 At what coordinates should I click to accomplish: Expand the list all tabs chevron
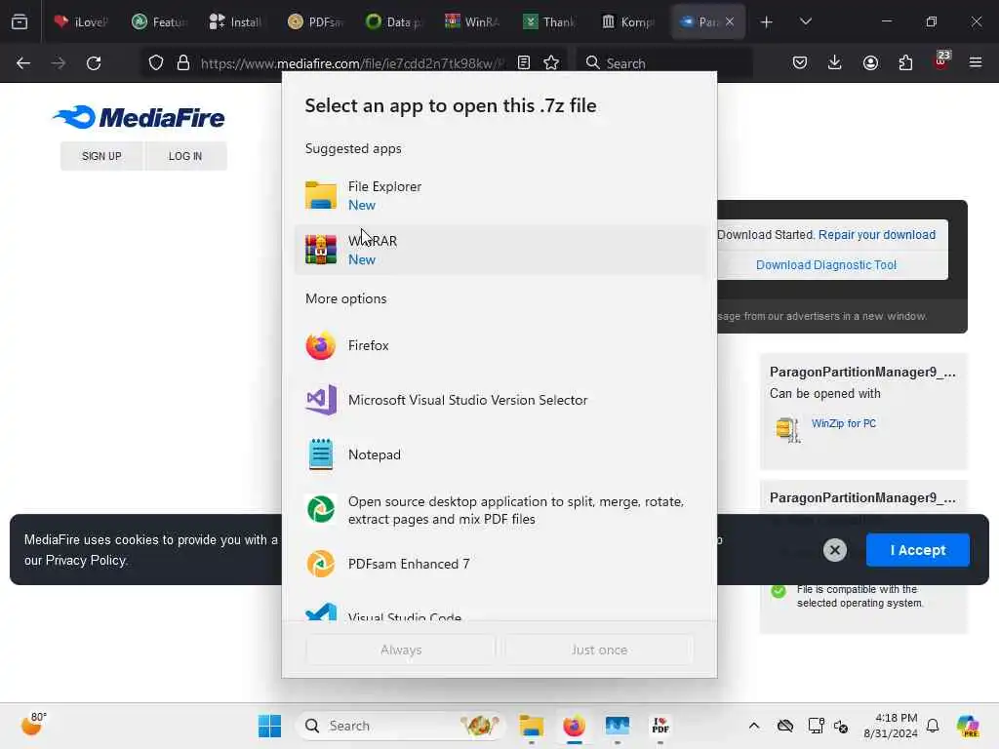[x=805, y=21]
